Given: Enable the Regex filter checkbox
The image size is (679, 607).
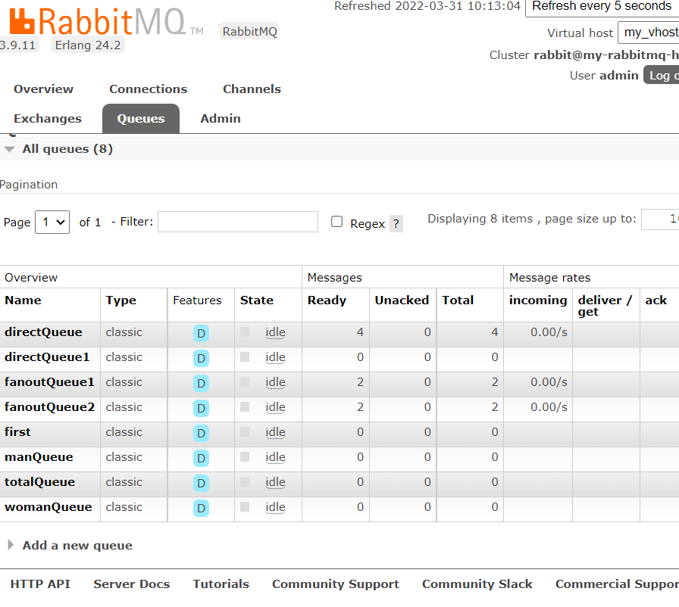Looking at the screenshot, I should 337,222.
